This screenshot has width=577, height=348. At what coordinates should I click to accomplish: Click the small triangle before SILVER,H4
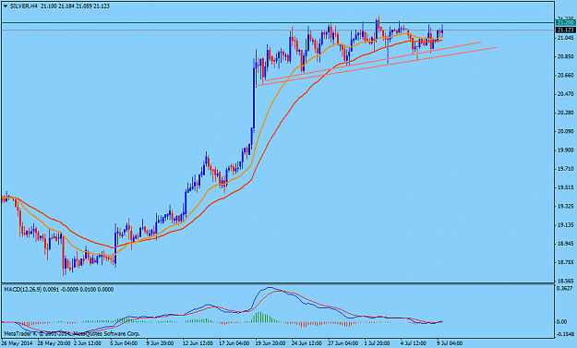click(x=6, y=6)
